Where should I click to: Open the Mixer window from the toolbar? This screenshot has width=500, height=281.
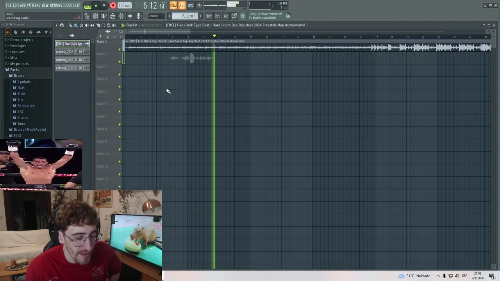point(121,16)
